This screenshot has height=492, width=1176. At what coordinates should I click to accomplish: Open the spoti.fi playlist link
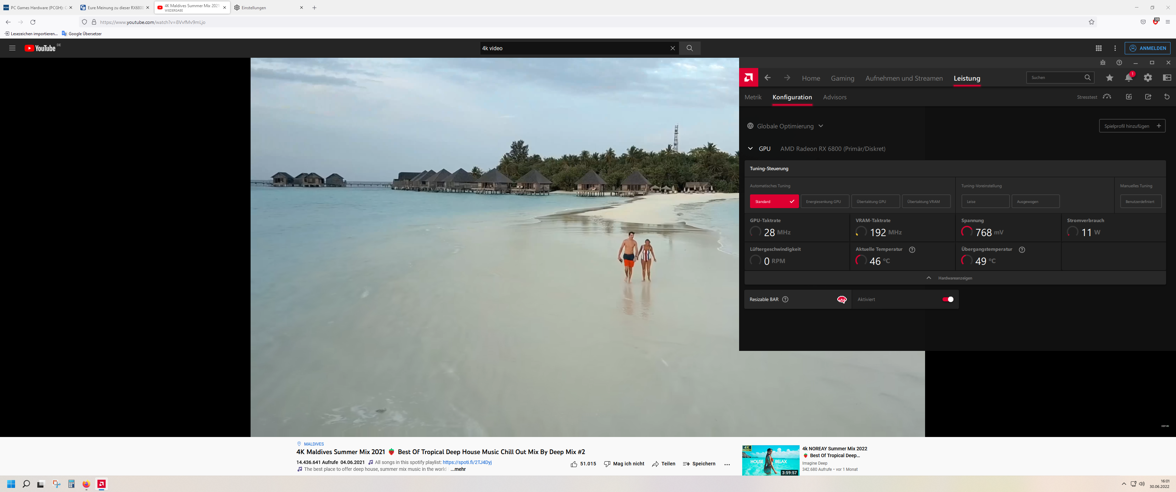point(467,462)
